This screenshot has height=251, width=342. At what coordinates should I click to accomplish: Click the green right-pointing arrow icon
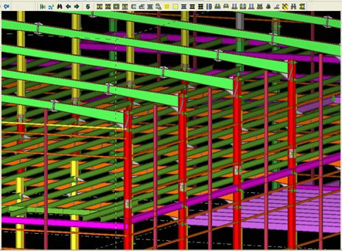click(77, 7)
